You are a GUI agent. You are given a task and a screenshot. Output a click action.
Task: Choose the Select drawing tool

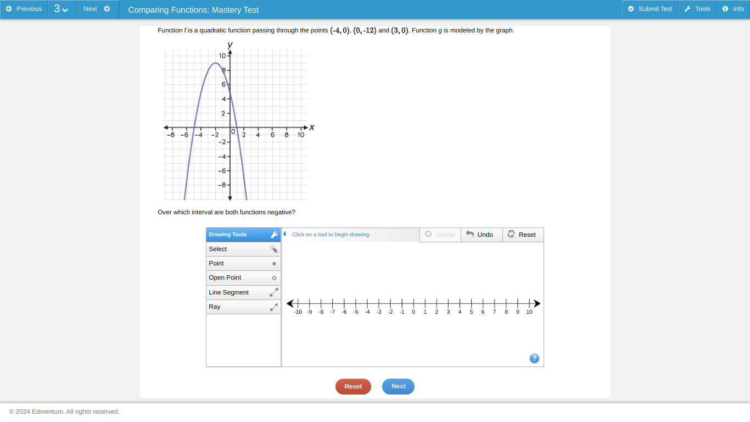[243, 249]
